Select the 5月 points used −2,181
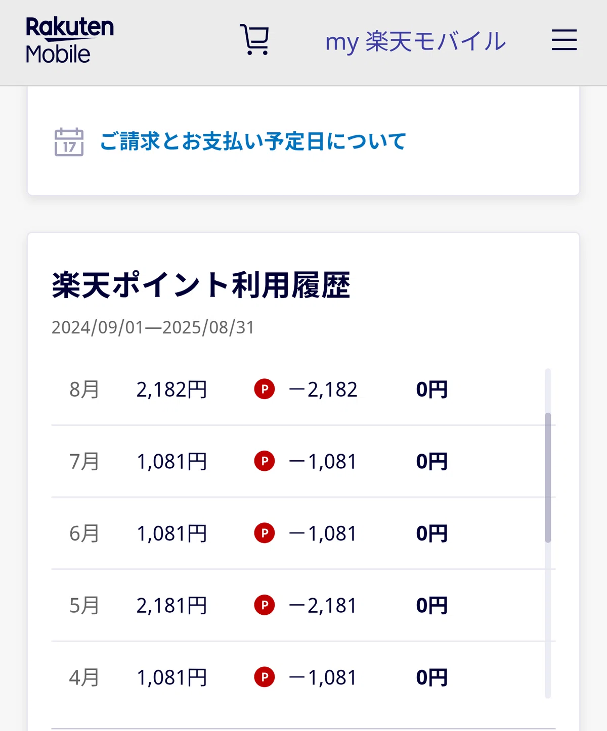 click(323, 605)
